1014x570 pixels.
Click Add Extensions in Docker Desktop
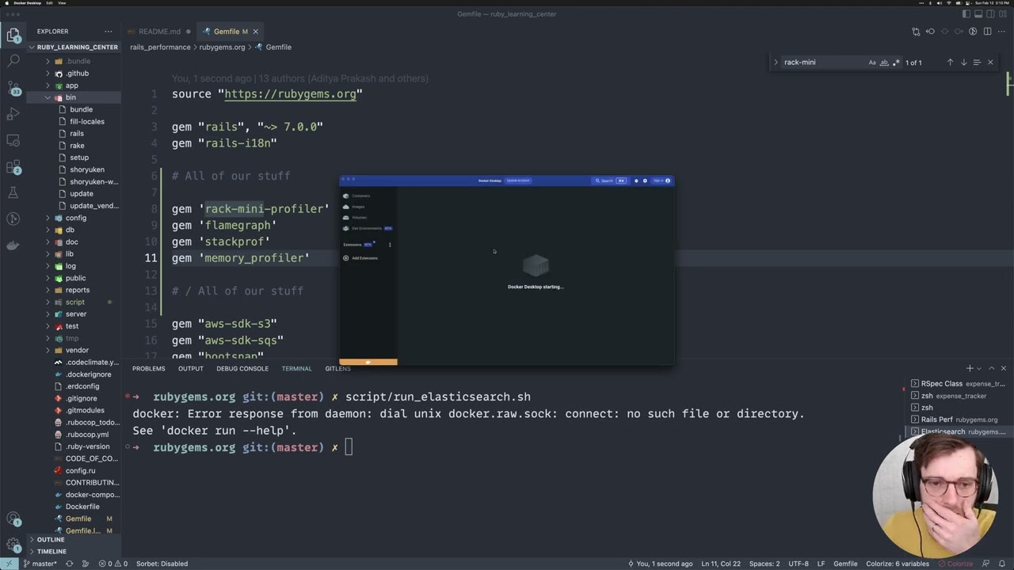click(x=360, y=258)
